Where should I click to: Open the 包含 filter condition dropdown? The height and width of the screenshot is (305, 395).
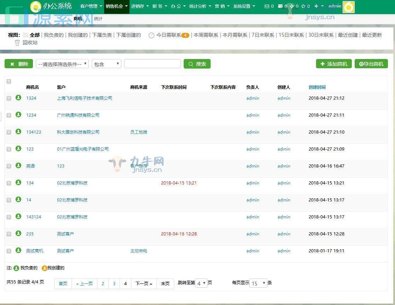tap(106, 64)
